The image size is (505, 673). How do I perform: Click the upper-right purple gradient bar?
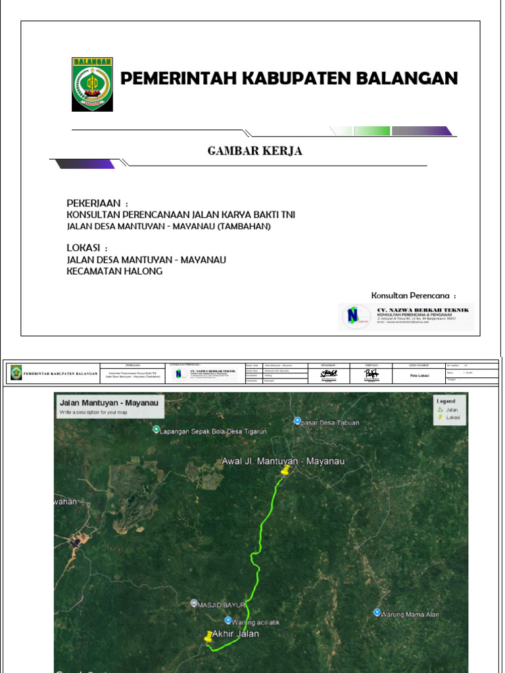(423, 131)
